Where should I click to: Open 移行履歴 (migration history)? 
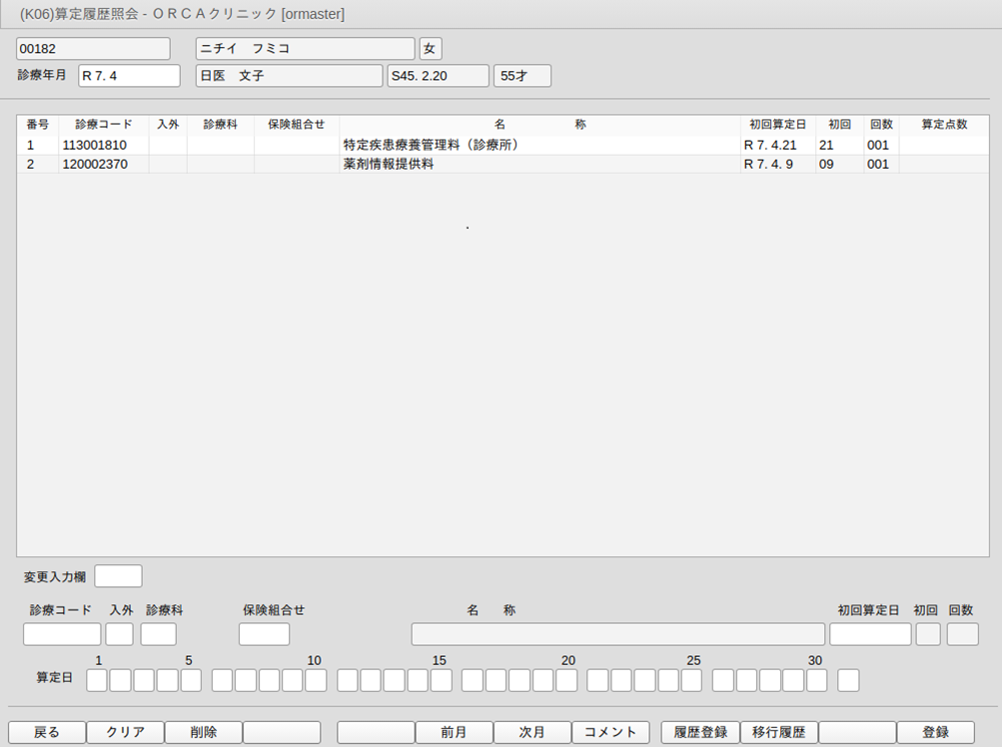pos(778,732)
